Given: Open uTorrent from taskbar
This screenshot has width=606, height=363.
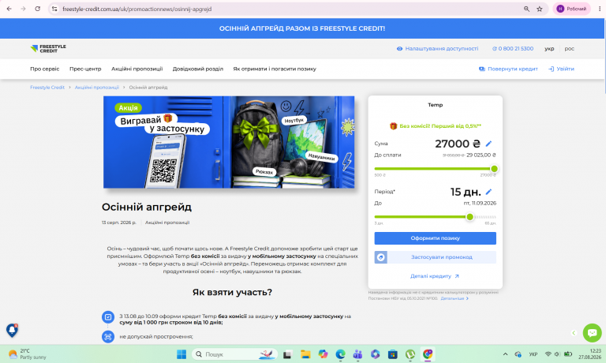Looking at the screenshot, I should pyautogui.click(x=410, y=354).
